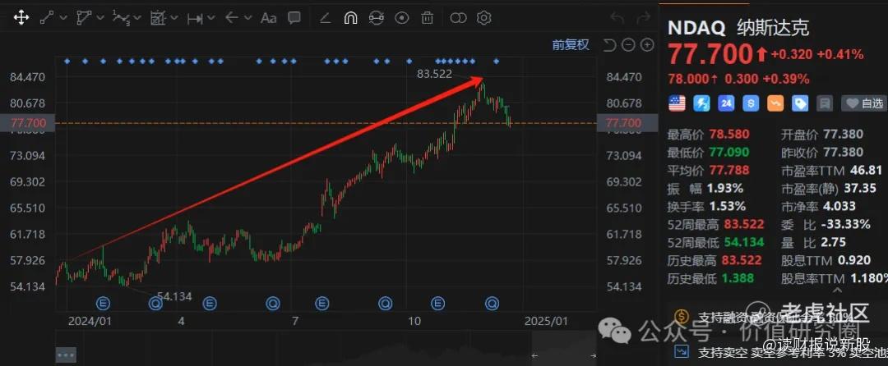The image size is (888, 366).
Task: Open the arrow tool dropdown
Action: tap(247, 18)
